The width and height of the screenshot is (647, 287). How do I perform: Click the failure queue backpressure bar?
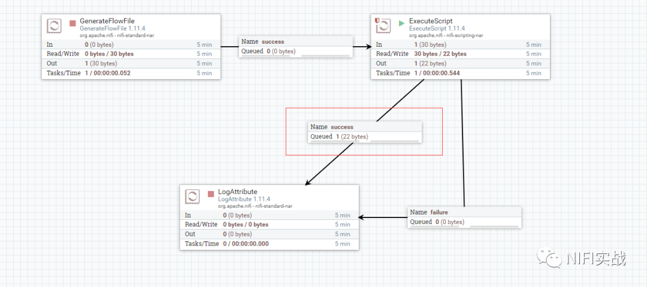point(494,226)
